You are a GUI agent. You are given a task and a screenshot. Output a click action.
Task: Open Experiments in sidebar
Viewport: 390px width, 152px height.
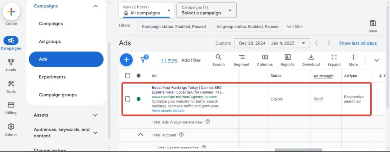pos(52,77)
